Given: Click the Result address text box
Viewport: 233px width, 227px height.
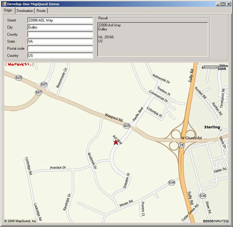Looking at the screenshot, I should coord(153,39).
